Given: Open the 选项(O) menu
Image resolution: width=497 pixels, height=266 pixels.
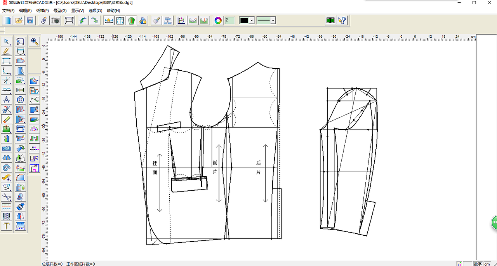Looking at the screenshot, I should pos(95,10).
